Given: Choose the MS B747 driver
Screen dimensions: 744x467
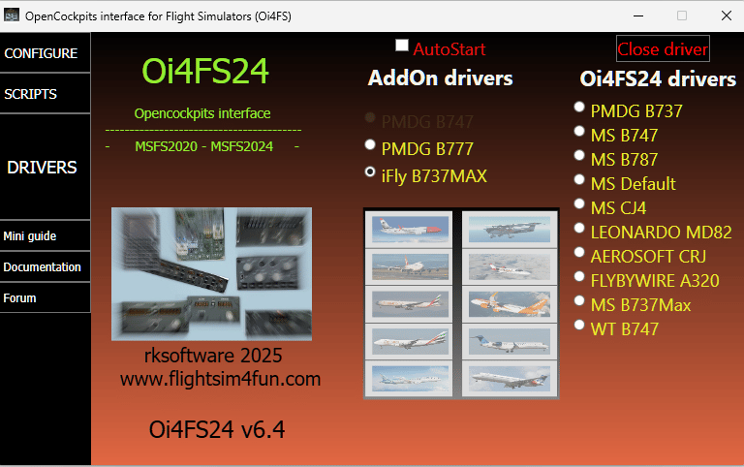Looking at the screenshot, I should tap(579, 131).
